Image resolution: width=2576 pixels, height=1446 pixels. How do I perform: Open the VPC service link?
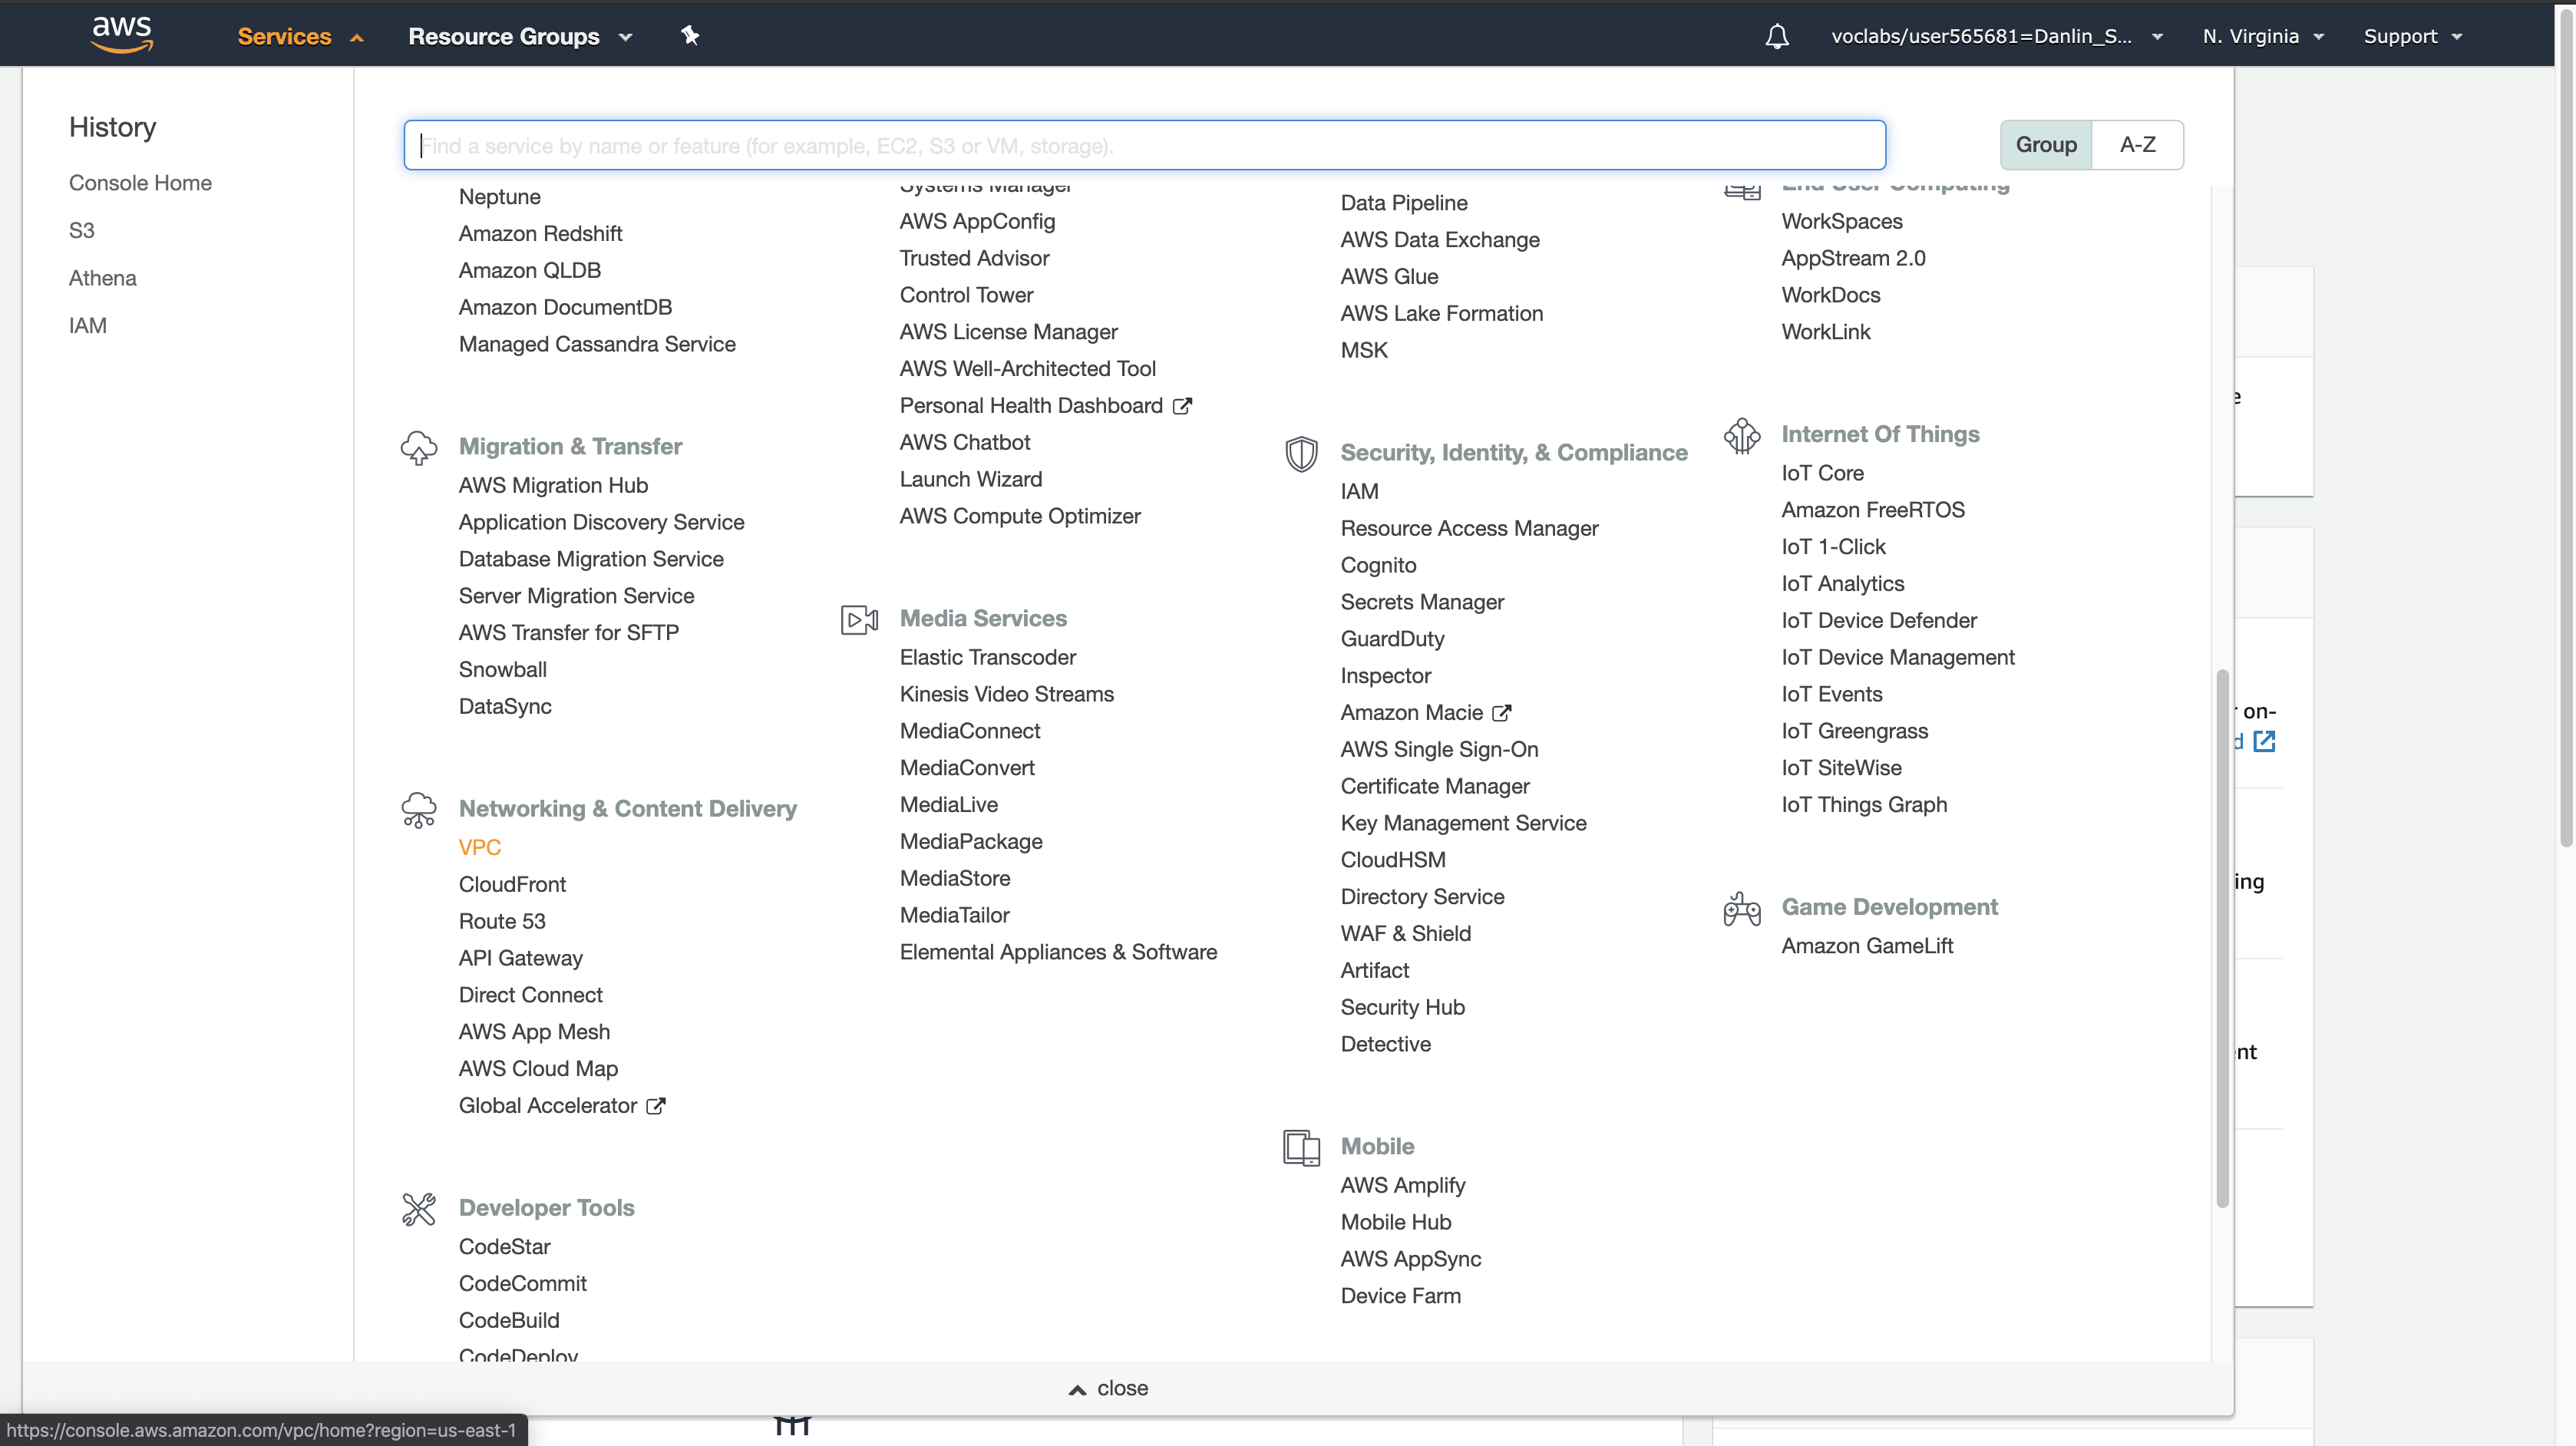(x=479, y=847)
